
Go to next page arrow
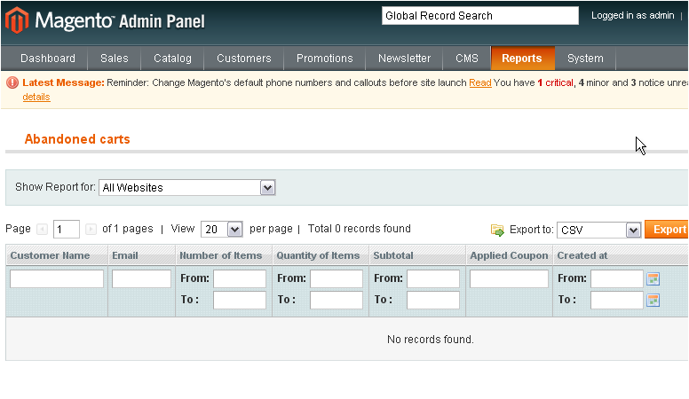tap(90, 230)
